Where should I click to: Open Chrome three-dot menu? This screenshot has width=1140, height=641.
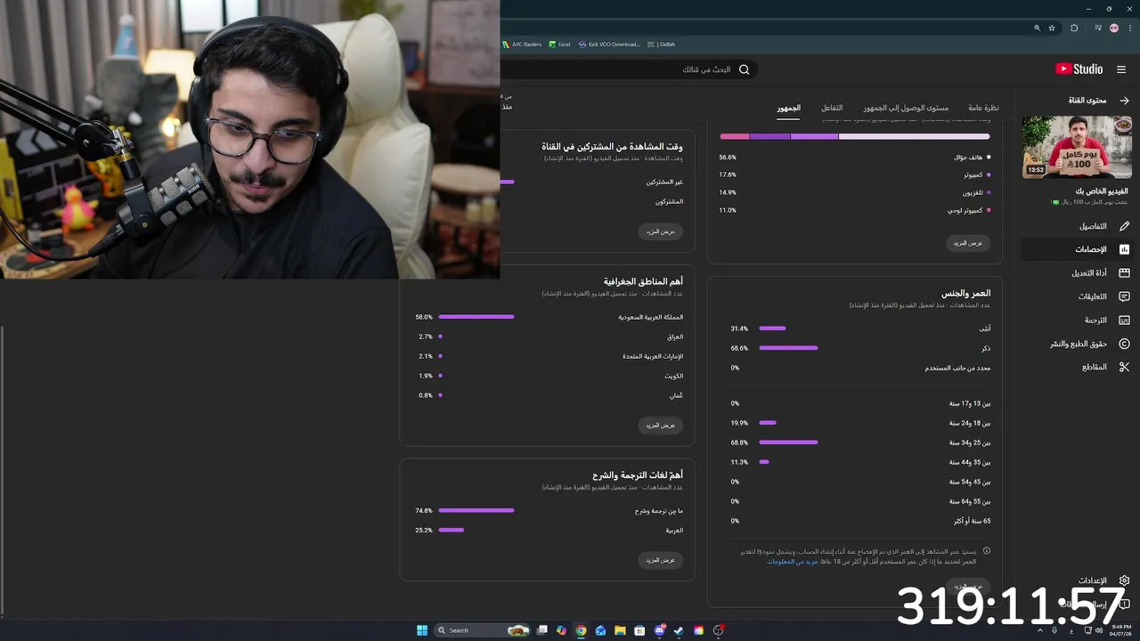[1129, 28]
